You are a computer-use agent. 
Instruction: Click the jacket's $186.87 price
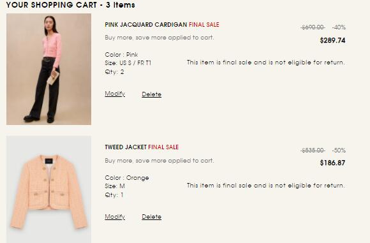point(332,163)
